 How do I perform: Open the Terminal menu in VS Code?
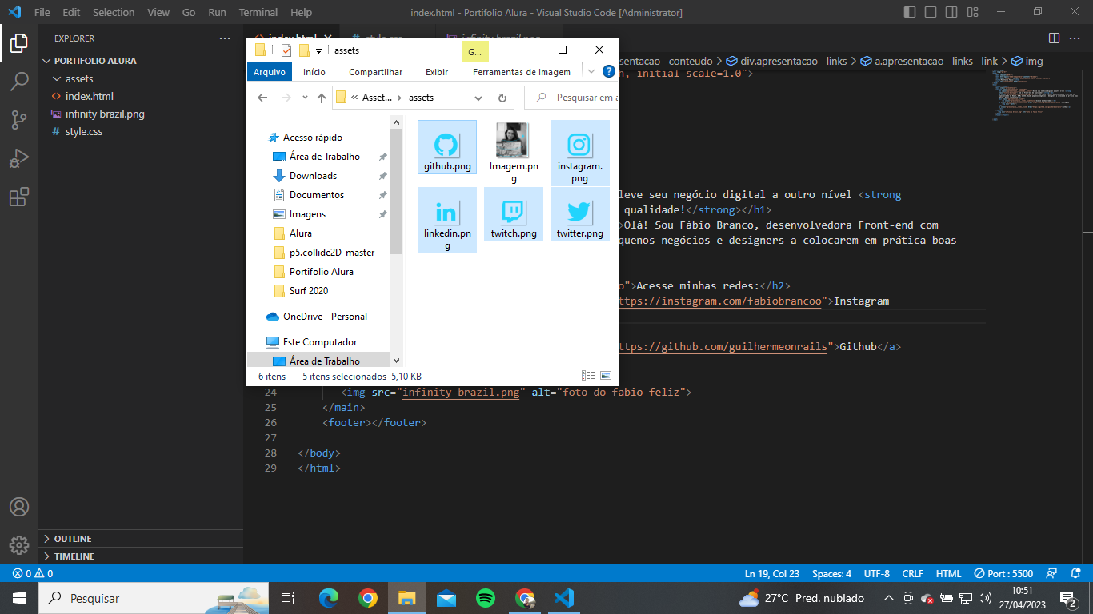[258, 12]
